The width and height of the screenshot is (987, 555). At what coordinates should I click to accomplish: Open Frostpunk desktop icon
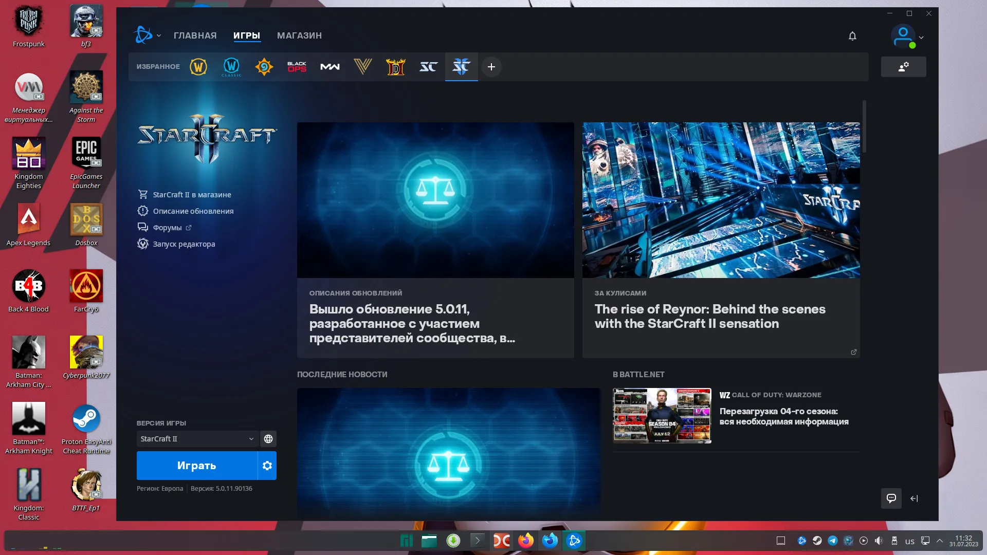coord(29,27)
